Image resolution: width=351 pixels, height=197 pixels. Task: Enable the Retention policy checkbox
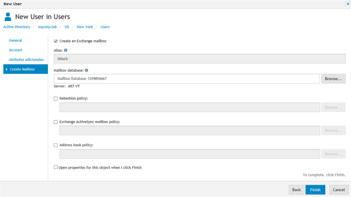[x=56, y=98]
